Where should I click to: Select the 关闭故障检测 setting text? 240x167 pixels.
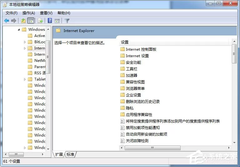pyautogui.click(x=137, y=141)
